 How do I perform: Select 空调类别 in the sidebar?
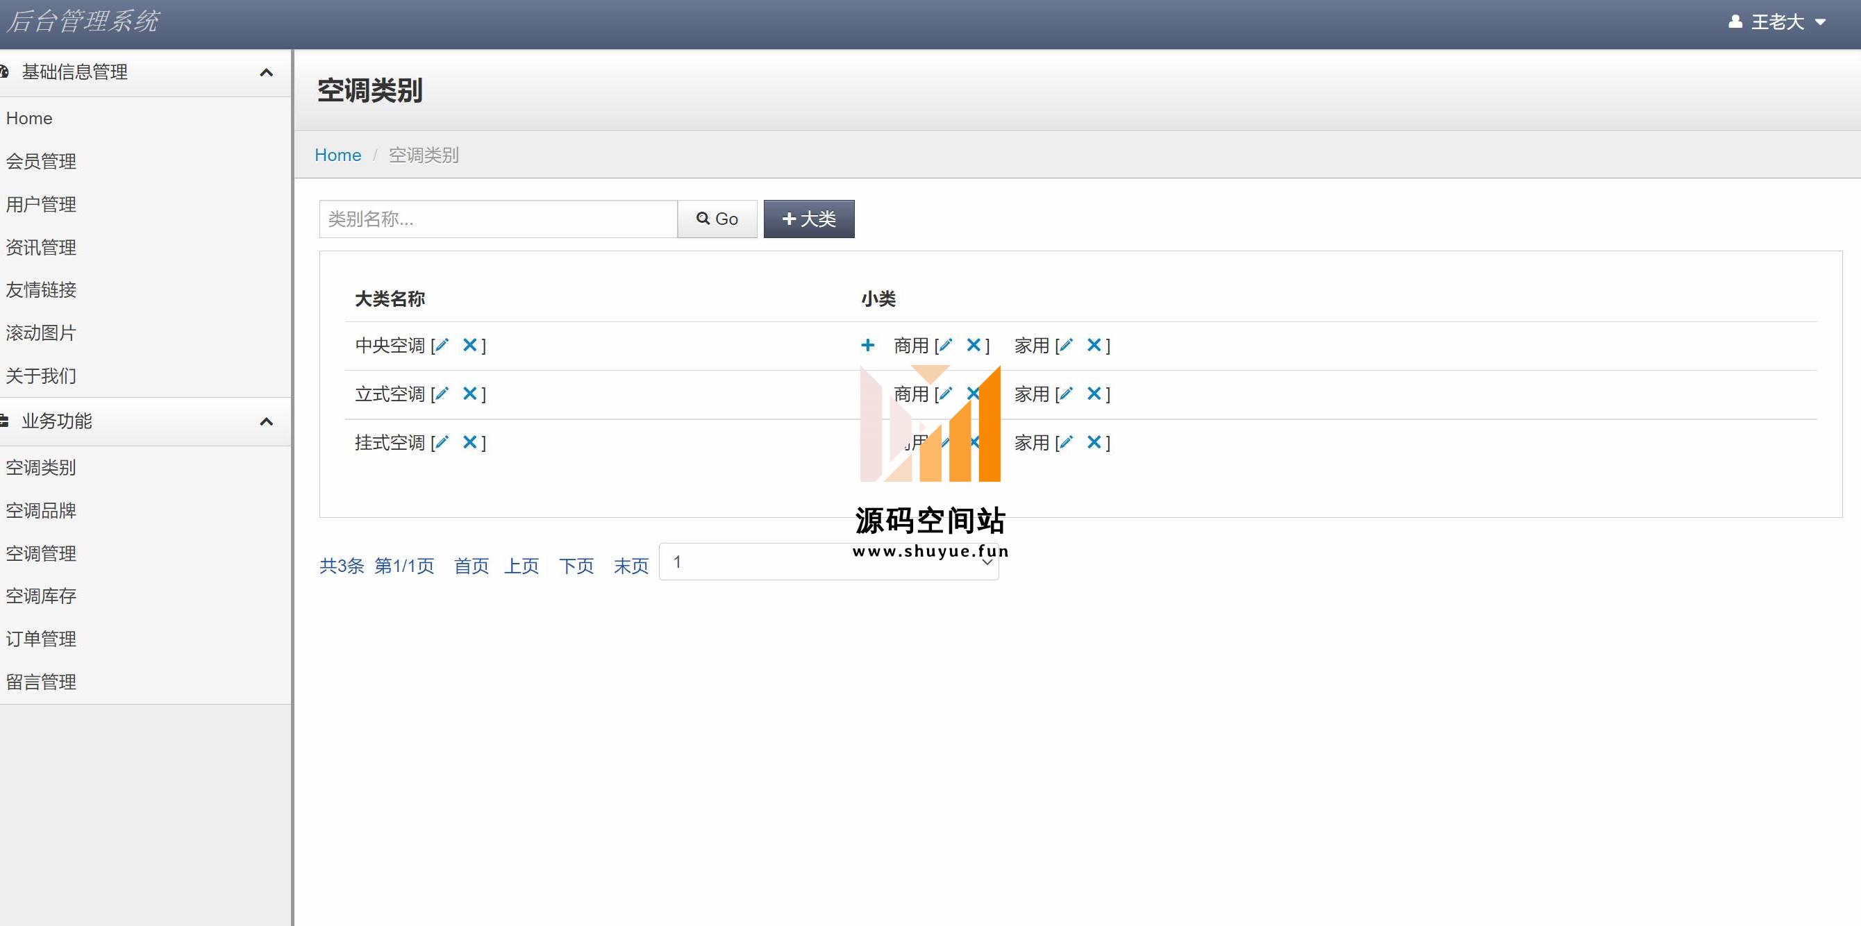click(41, 467)
